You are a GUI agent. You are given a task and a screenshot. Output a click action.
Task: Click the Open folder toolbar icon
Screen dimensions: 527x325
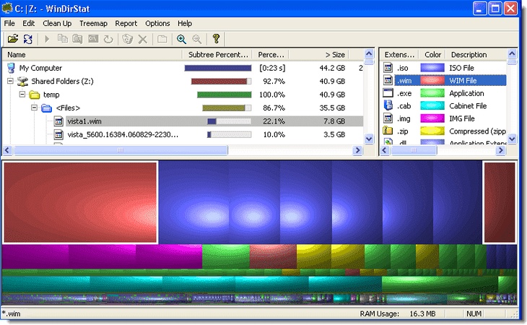[13, 39]
